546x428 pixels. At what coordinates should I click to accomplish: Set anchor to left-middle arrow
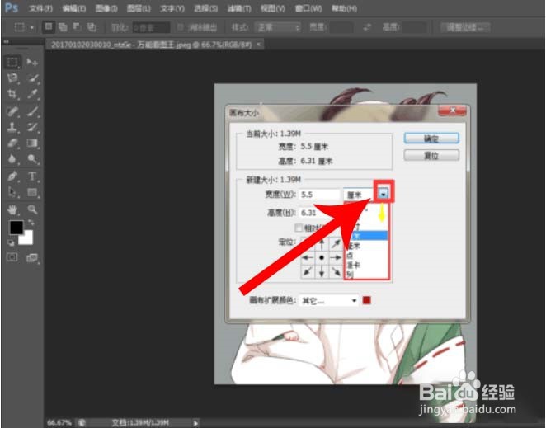pyautogui.click(x=307, y=257)
